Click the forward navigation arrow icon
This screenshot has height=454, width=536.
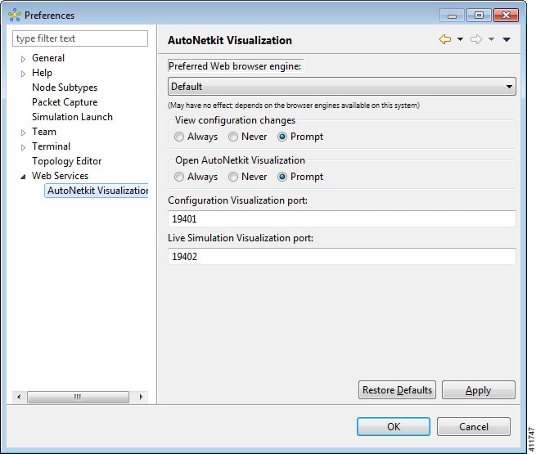point(476,39)
